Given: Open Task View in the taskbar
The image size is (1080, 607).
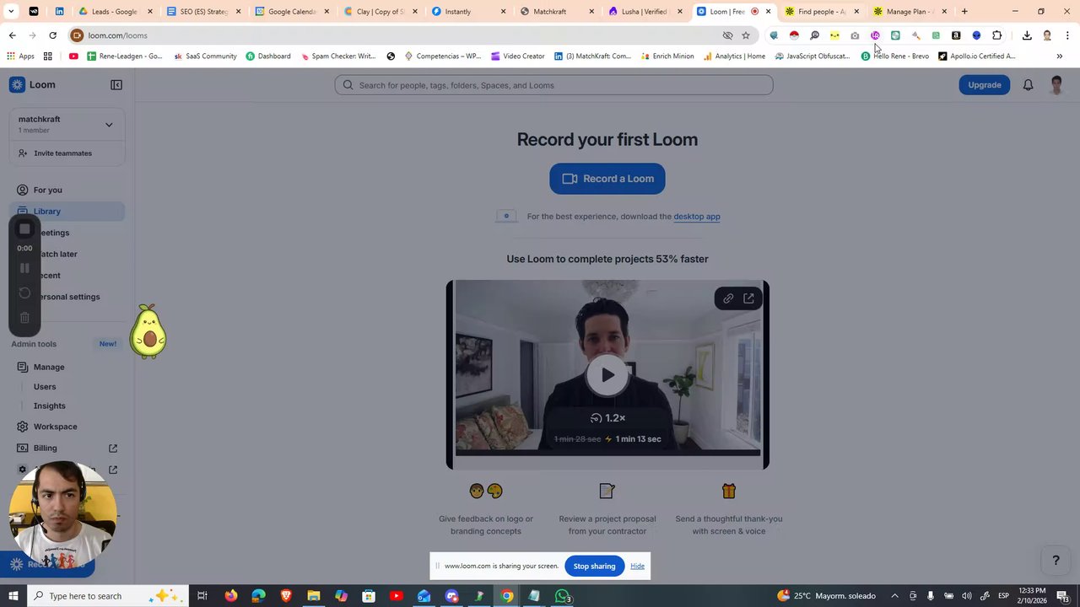Looking at the screenshot, I should coord(202,596).
